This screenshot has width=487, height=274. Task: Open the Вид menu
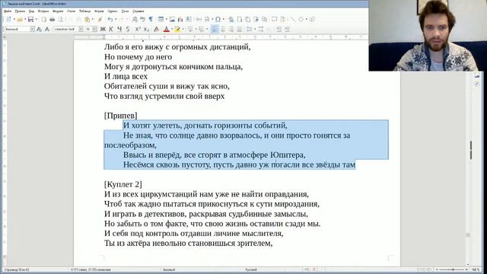point(31,11)
